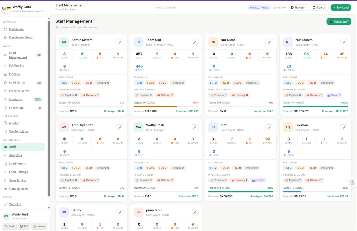Screen dimensions: 357x231
Task: Click Geran 3 tag on Nur Tasnim card
Action: pos(334,95)
